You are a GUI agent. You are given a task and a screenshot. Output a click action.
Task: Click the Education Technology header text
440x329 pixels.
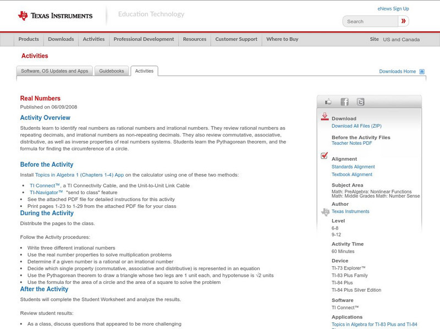[151, 14]
